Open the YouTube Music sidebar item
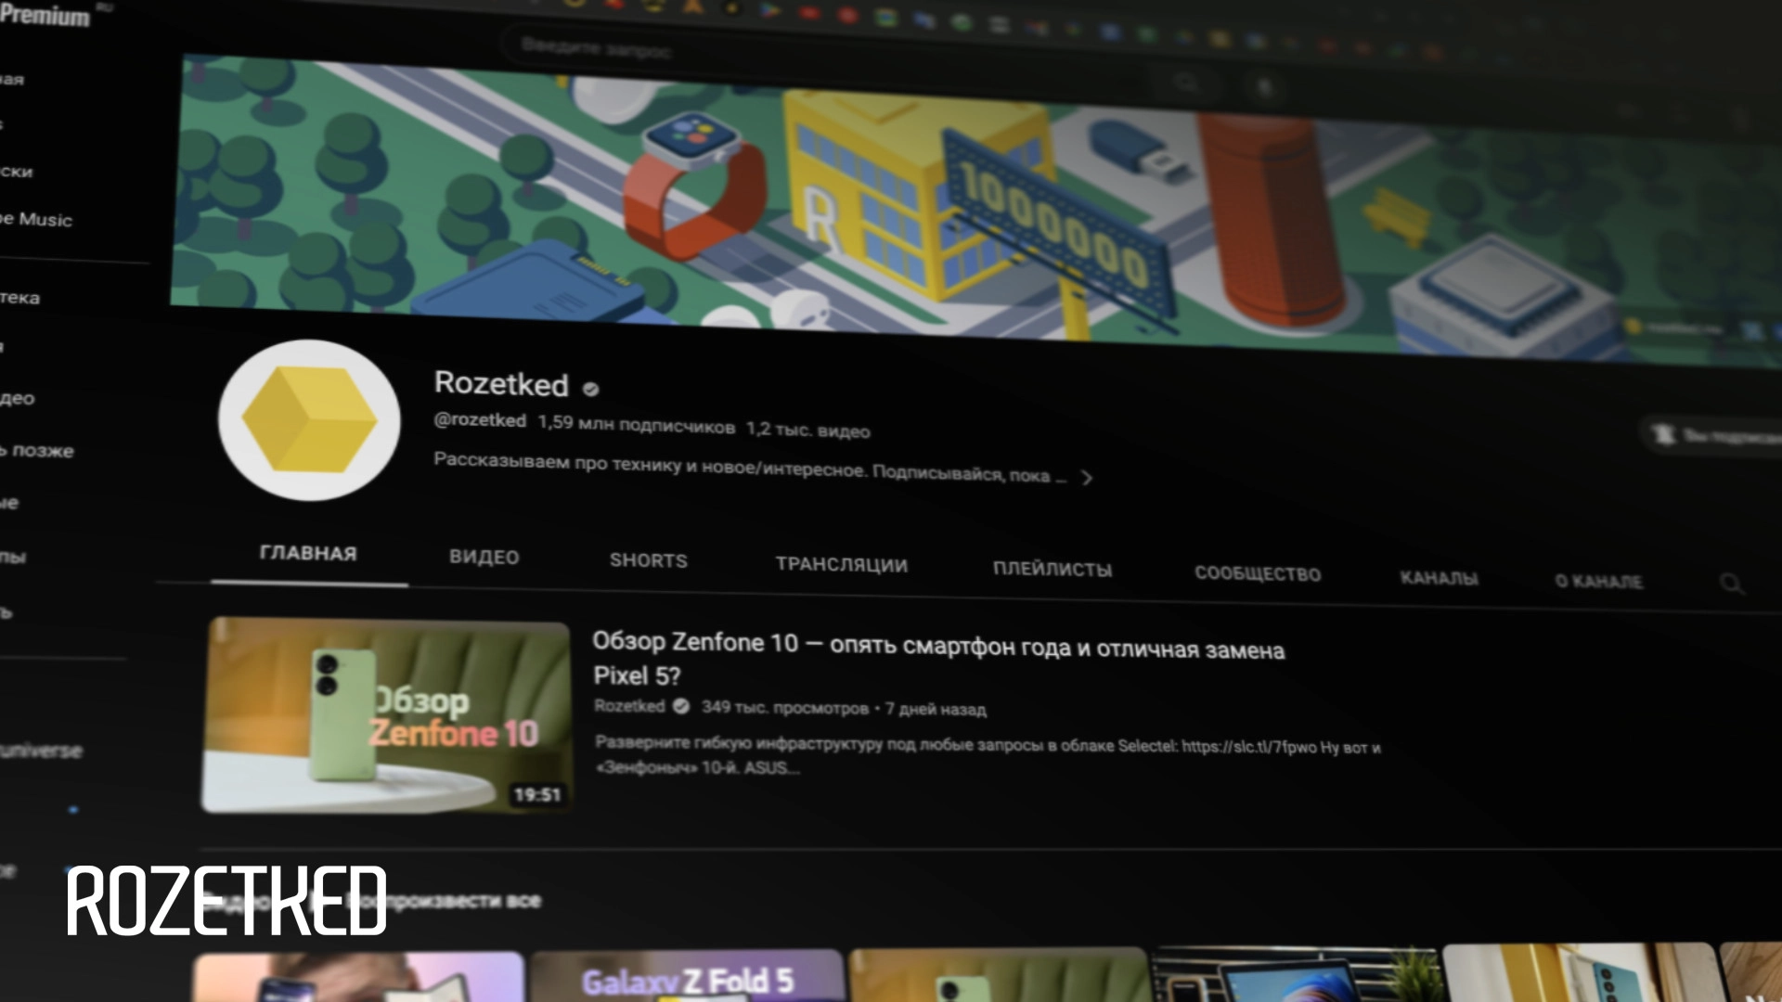This screenshot has width=1782, height=1002. [37, 220]
